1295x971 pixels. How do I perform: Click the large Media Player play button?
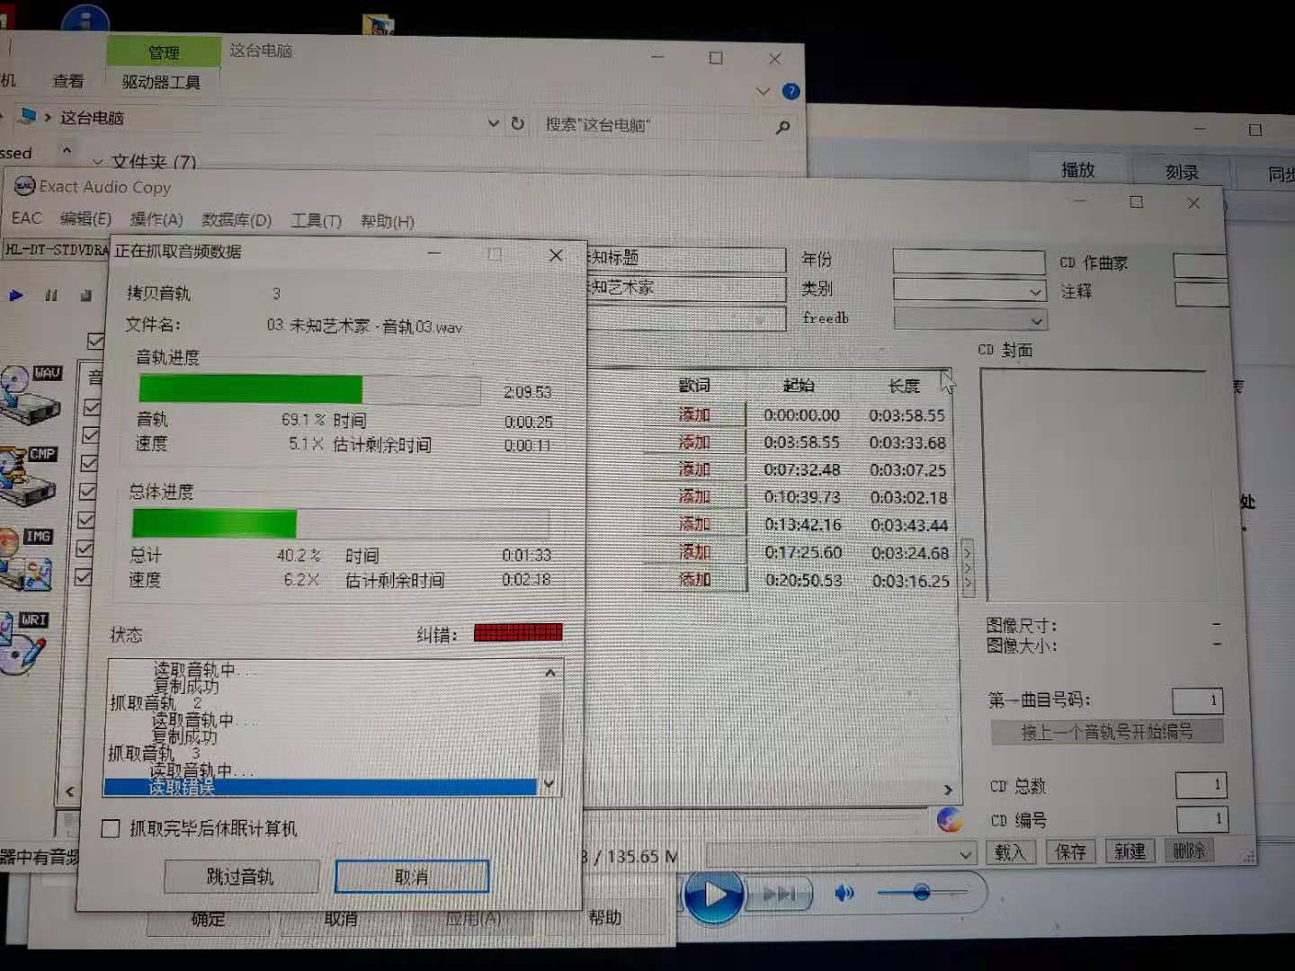coord(713,894)
